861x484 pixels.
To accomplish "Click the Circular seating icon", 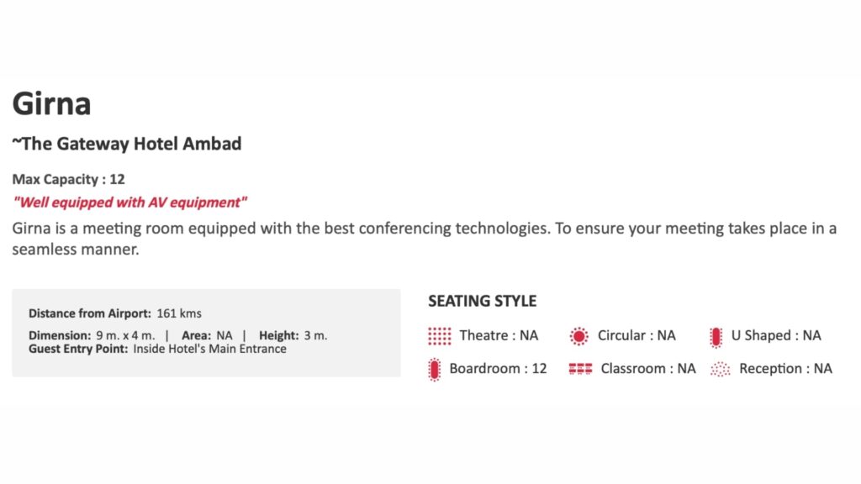I will (578, 336).
